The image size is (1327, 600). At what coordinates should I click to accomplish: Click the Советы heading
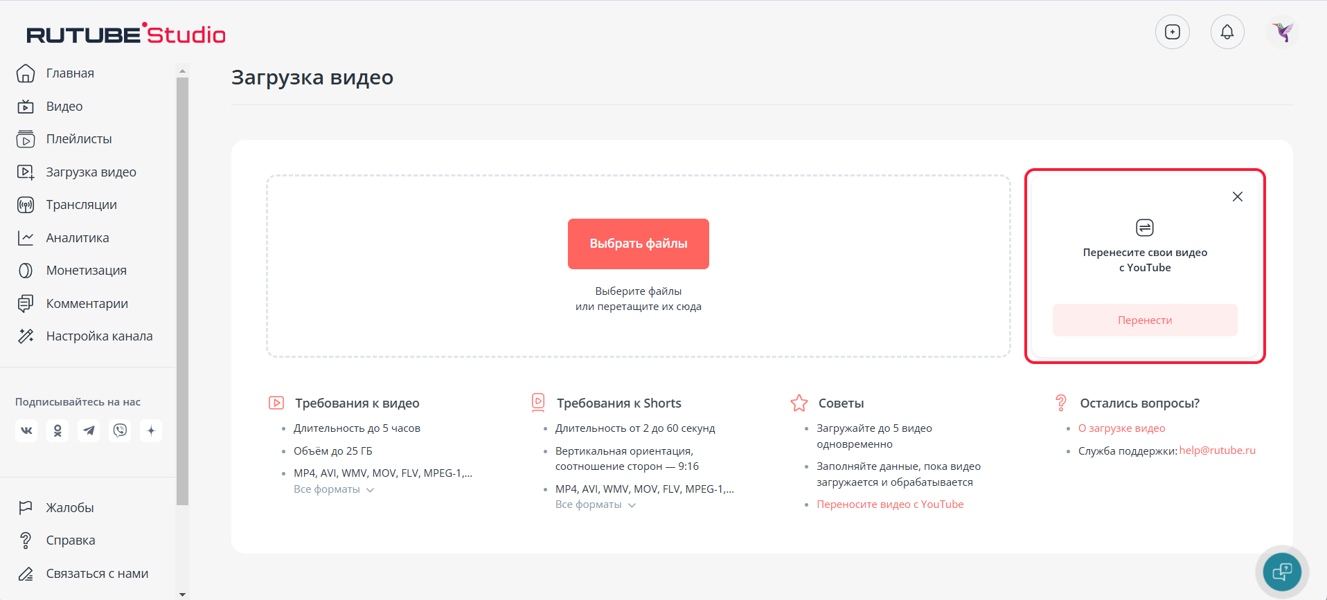tap(841, 403)
